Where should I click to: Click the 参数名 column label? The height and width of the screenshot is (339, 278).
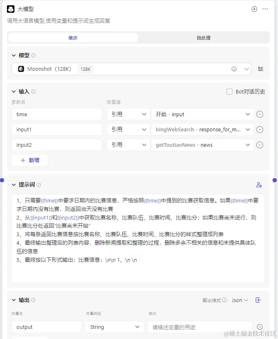[x=18, y=102]
